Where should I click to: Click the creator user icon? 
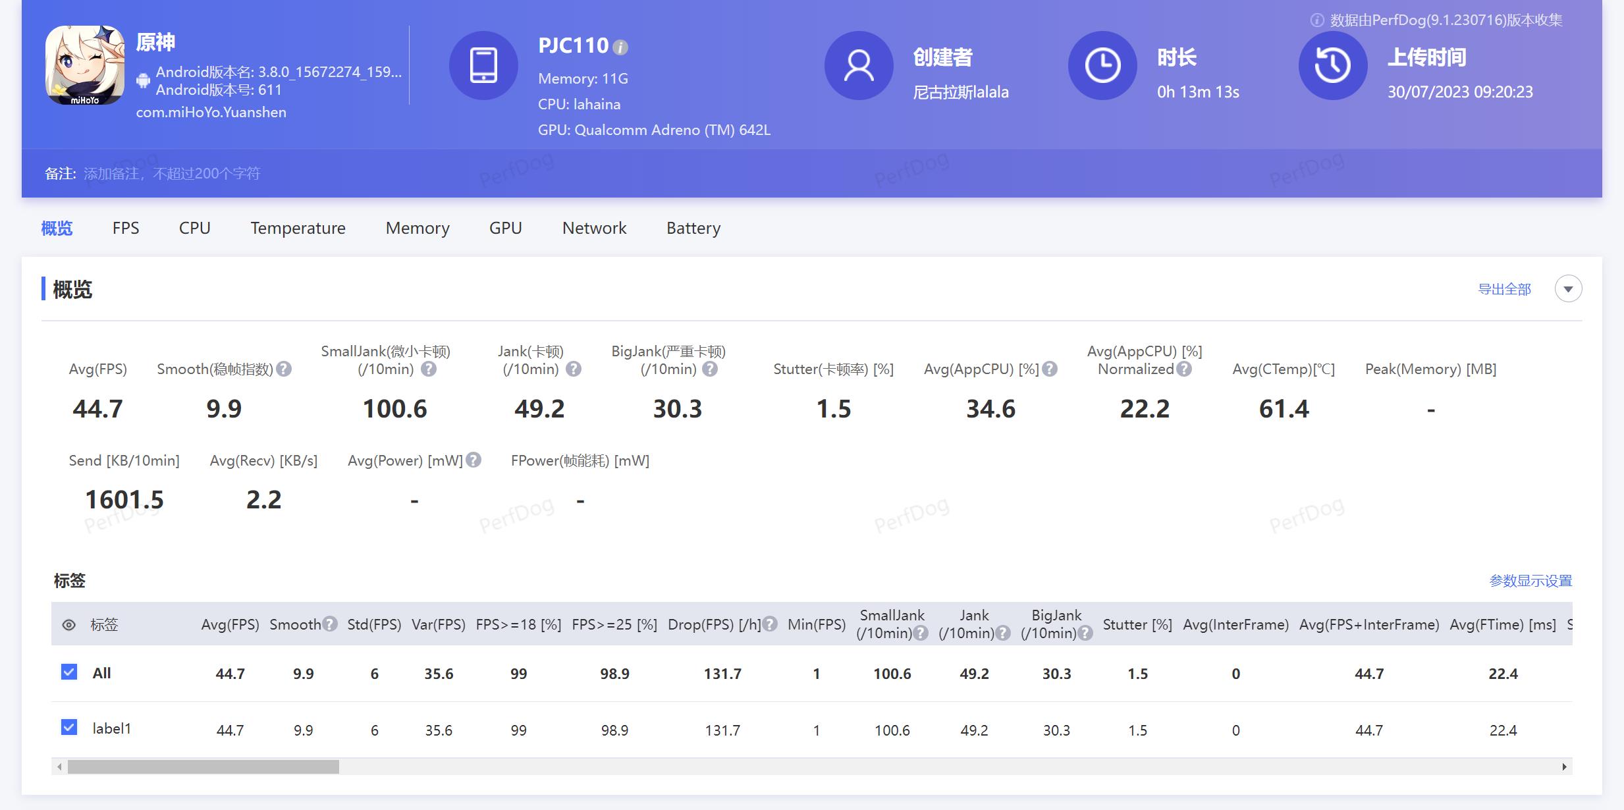pos(859,65)
